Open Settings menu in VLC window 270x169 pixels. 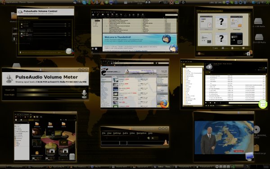tap(117, 133)
